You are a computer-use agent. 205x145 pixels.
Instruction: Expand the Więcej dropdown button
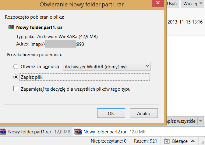tap(192, 4)
